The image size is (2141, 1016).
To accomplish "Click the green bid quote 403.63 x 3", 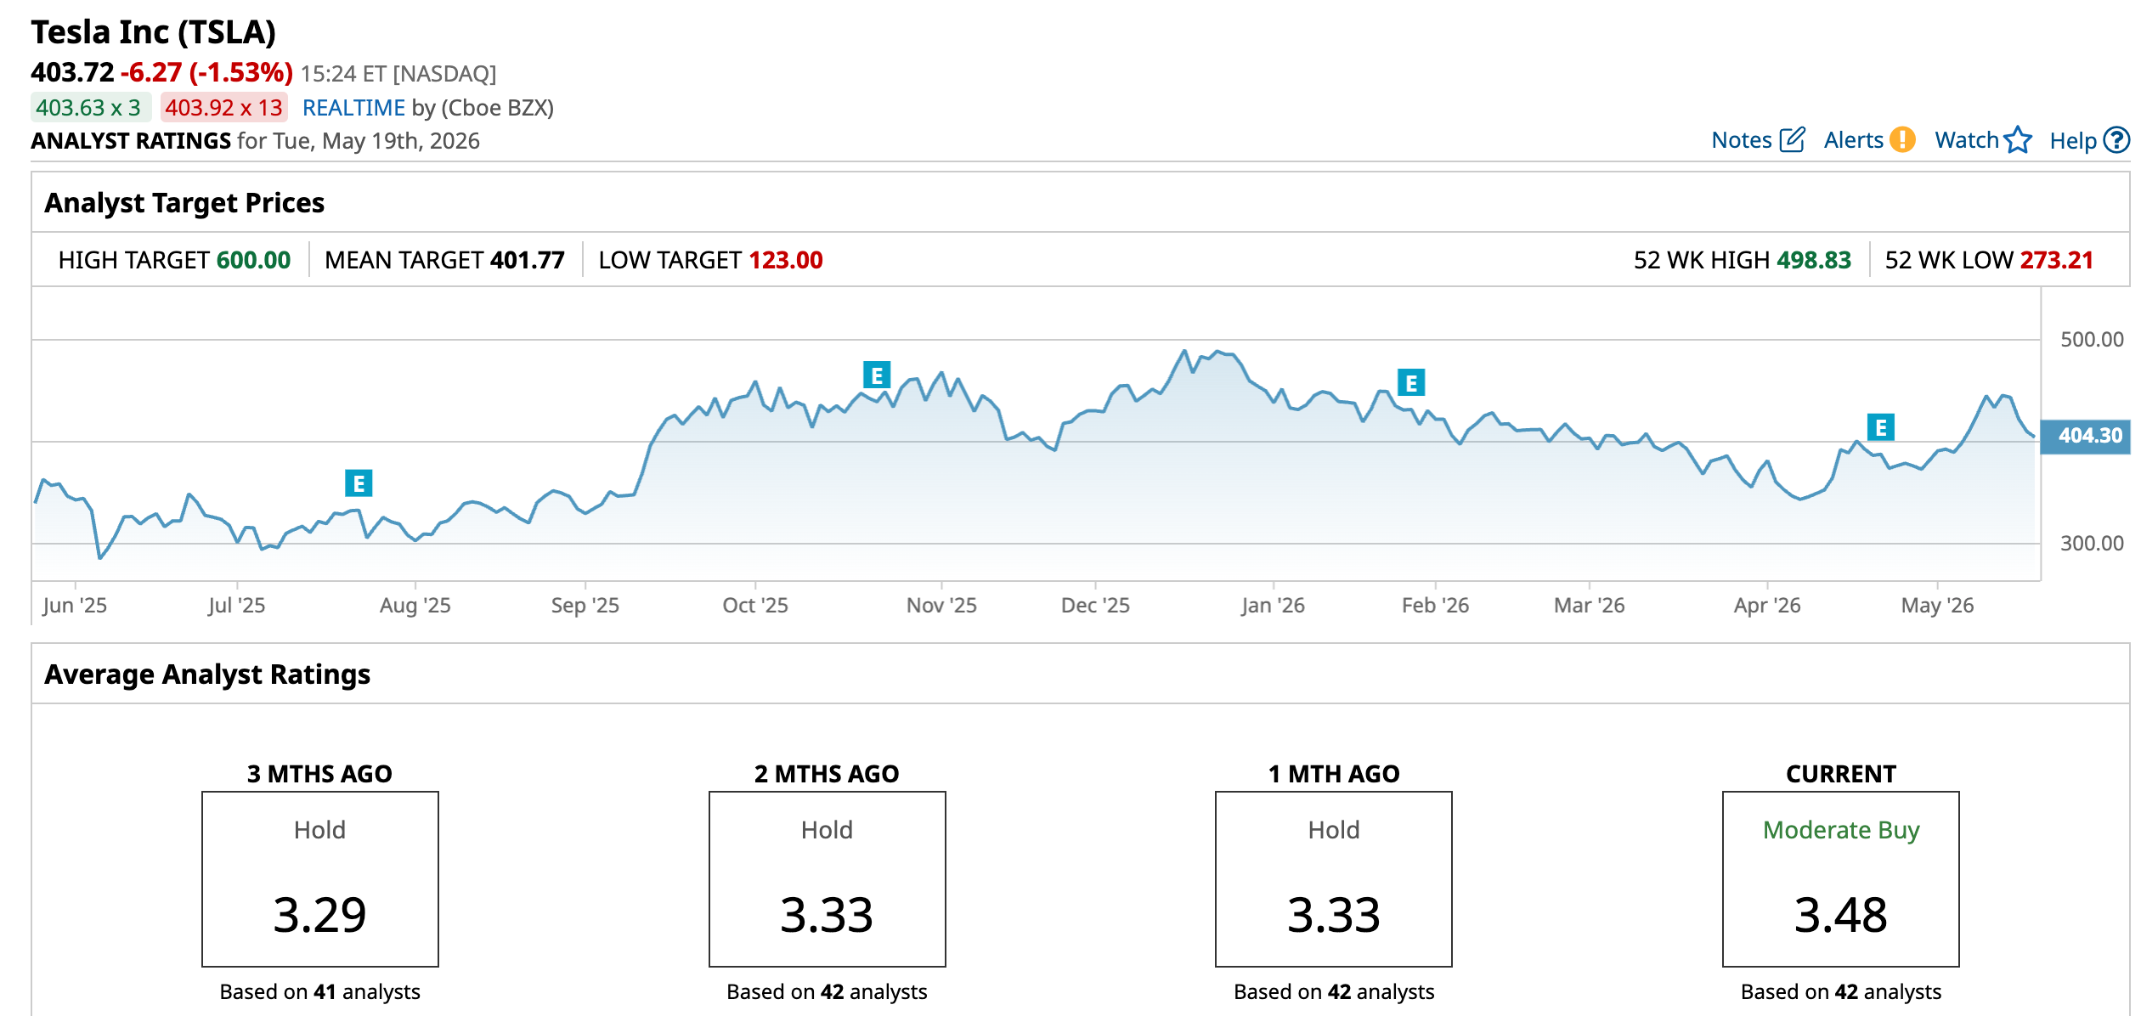I will [91, 108].
